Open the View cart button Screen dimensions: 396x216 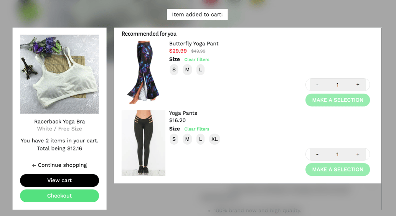pos(59,180)
